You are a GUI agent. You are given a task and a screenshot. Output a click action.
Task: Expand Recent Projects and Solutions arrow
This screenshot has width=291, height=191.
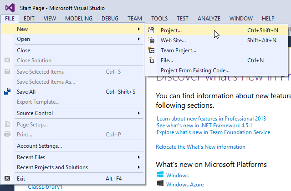pos(138,167)
